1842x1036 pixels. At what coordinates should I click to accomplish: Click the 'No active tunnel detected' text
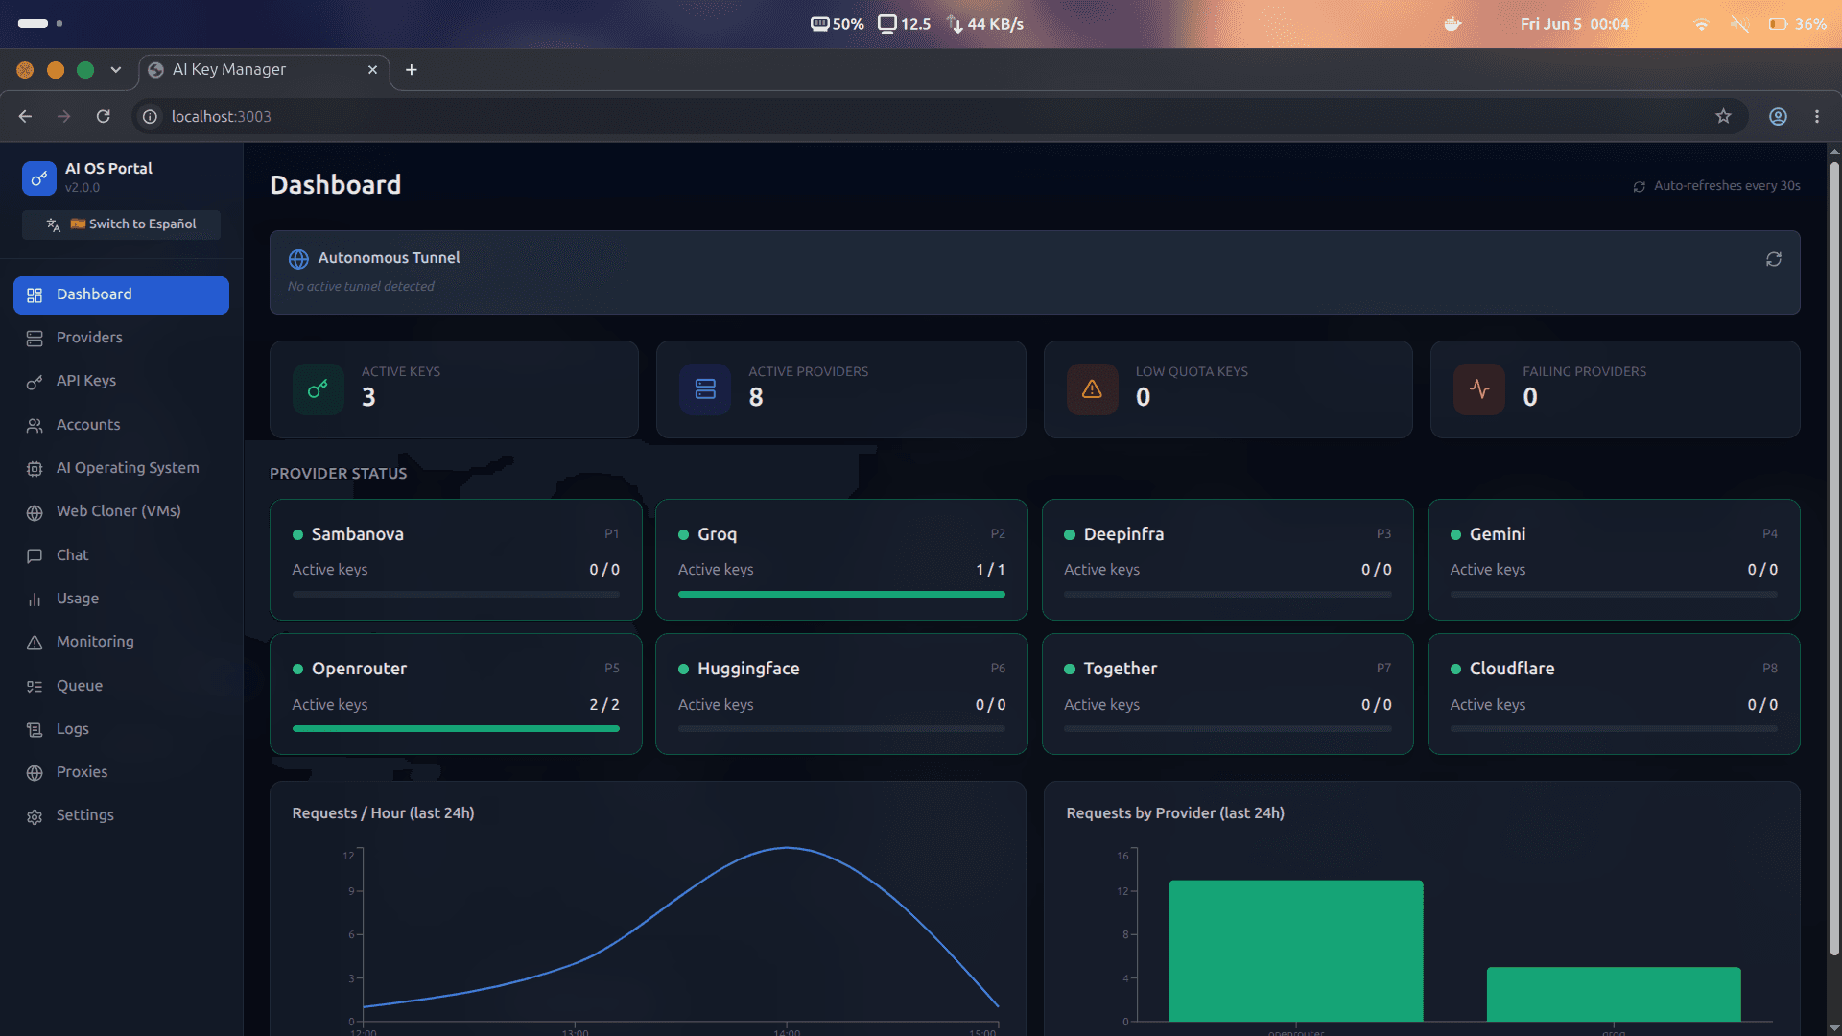[x=361, y=286]
